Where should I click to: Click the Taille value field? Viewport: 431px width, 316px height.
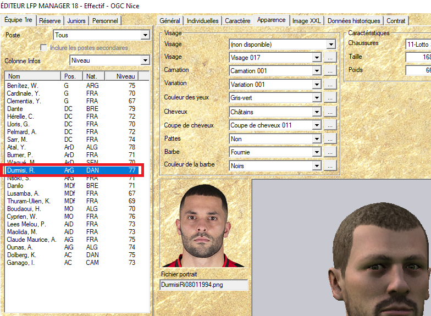click(418, 57)
